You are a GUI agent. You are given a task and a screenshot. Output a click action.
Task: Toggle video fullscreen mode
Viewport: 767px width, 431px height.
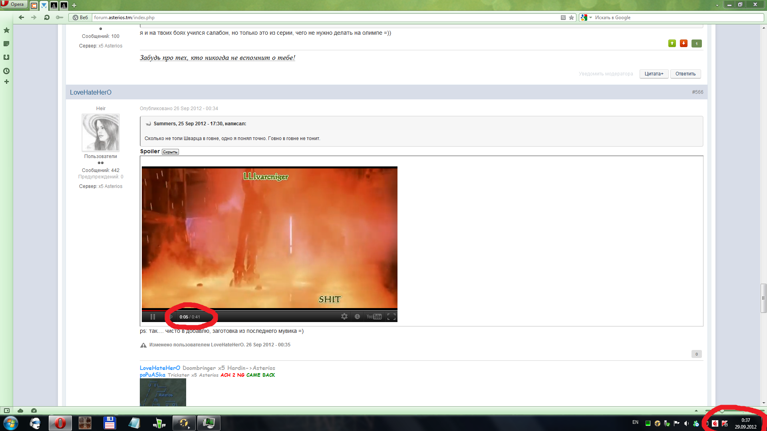click(x=391, y=317)
